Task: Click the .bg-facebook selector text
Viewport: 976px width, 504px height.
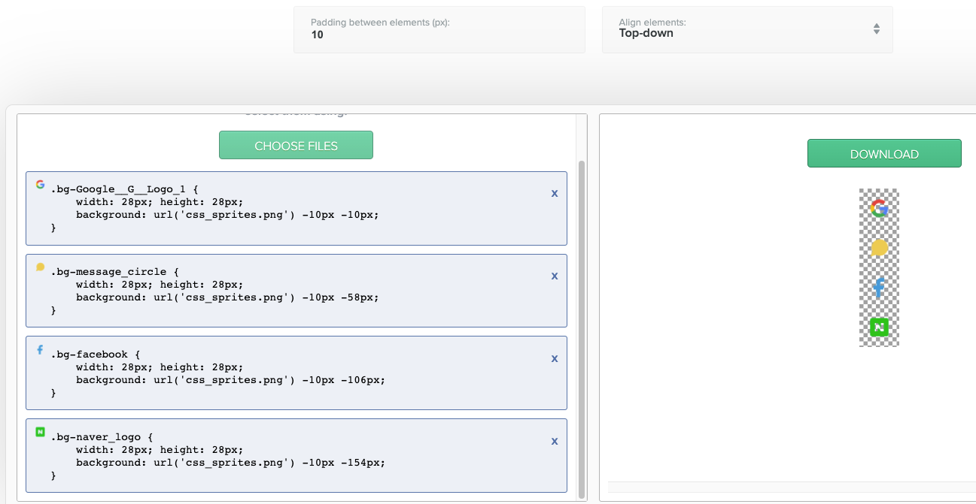Action: pos(90,355)
